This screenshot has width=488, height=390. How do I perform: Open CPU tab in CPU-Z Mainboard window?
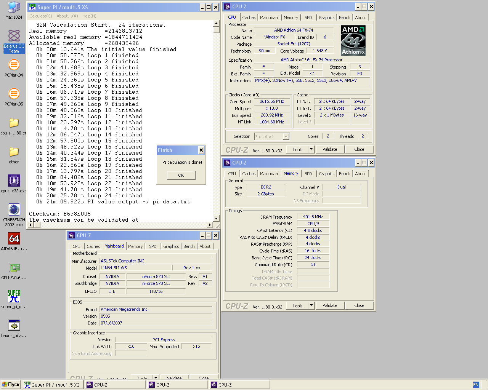click(77, 246)
